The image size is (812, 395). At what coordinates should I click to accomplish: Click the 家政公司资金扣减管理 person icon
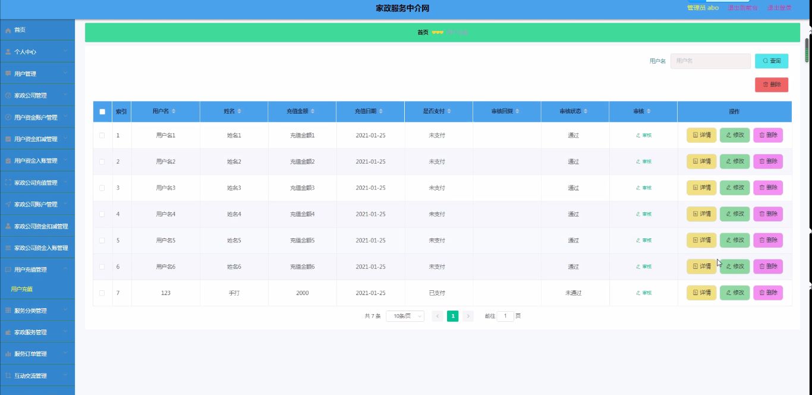tap(8, 226)
